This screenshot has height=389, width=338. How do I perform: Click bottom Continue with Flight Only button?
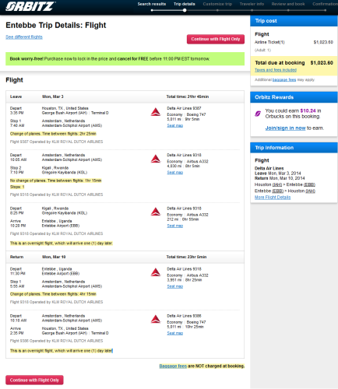point(34,380)
